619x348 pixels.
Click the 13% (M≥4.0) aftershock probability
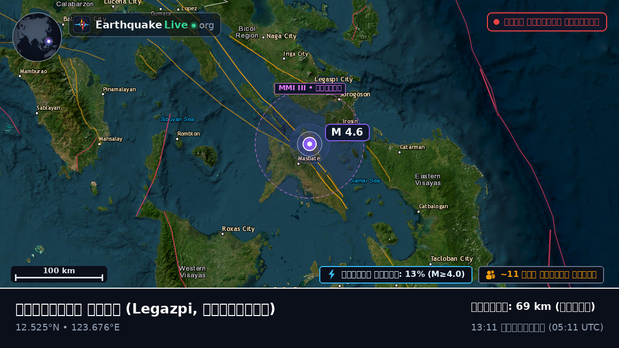435,274
